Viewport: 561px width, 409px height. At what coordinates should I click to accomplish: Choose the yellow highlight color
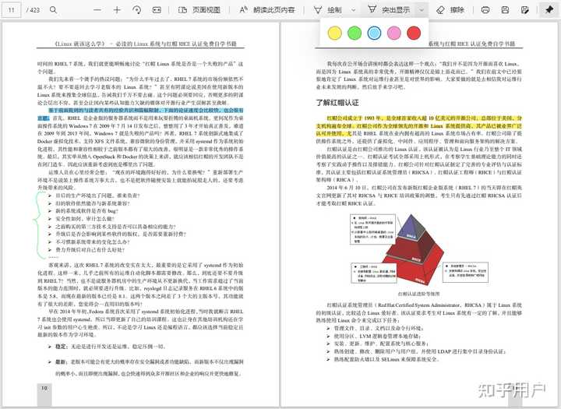tap(334, 33)
